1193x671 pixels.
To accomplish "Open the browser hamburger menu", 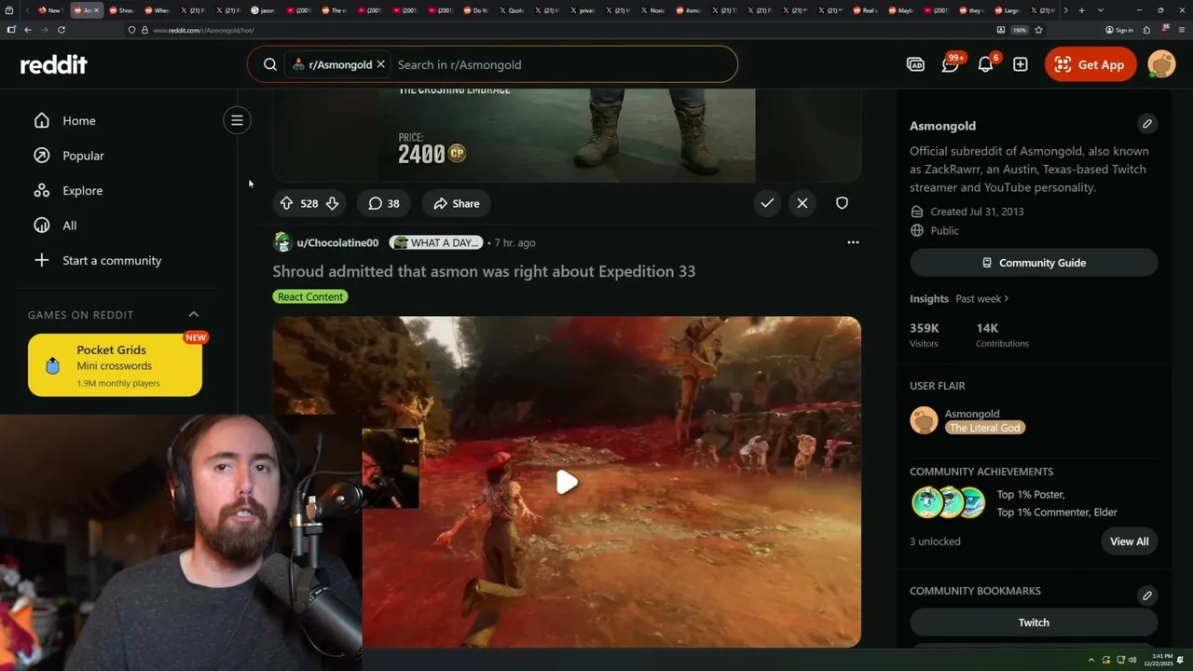I will (1181, 30).
